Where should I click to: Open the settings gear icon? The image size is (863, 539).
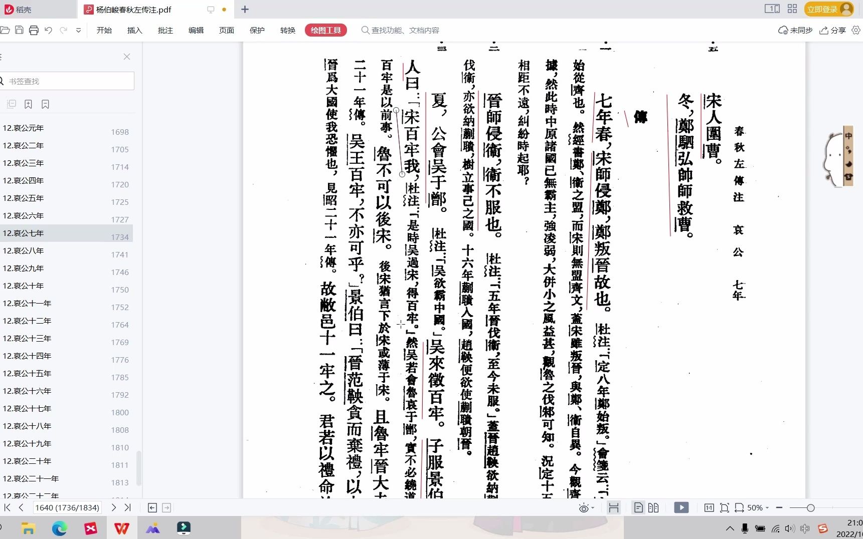pyautogui.click(x=856, y=30)
